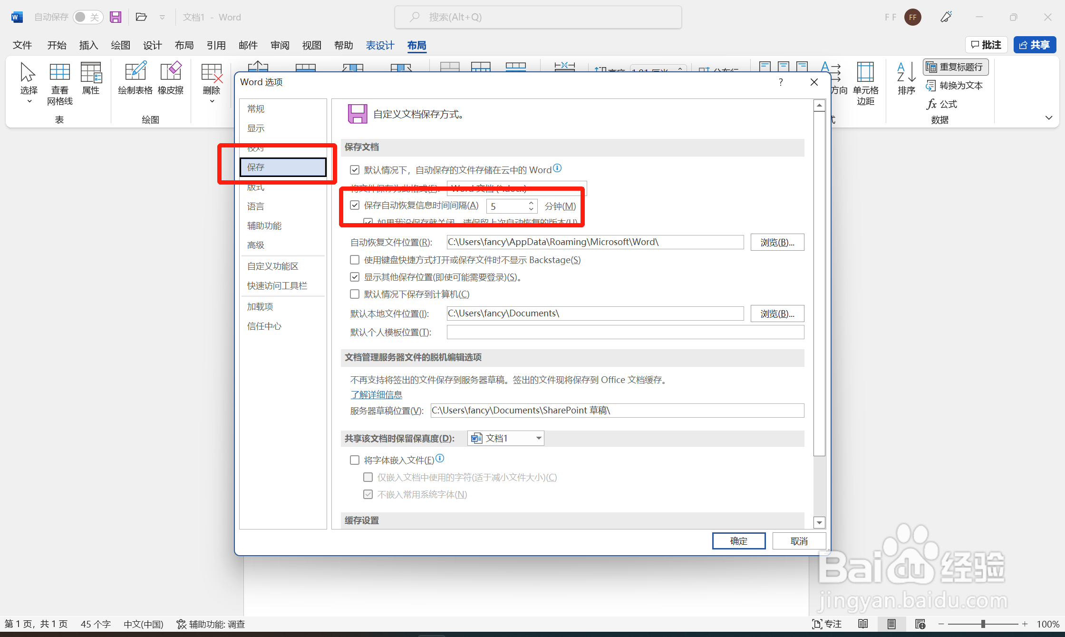Click the default personal templates location field
The width and height of the screenshot is (1065, 637).
[625, 332]
